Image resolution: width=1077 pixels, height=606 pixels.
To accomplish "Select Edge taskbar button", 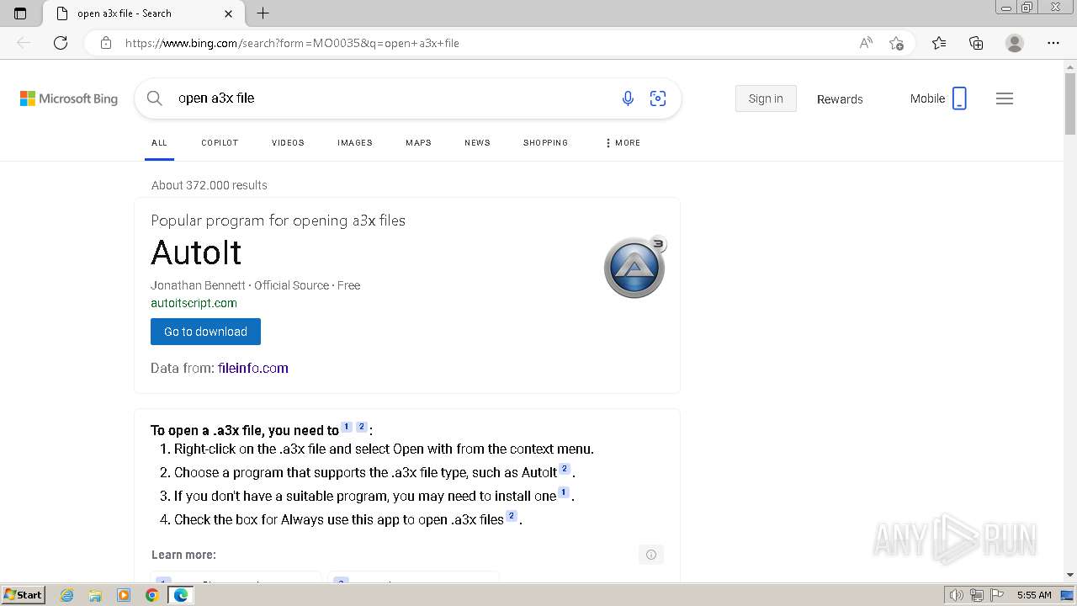I will pyautogui.click(x=180, y=595).
